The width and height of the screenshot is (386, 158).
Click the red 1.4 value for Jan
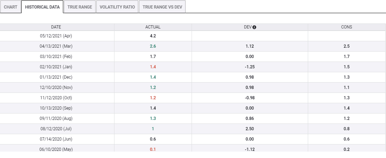(x=153, y=67)
